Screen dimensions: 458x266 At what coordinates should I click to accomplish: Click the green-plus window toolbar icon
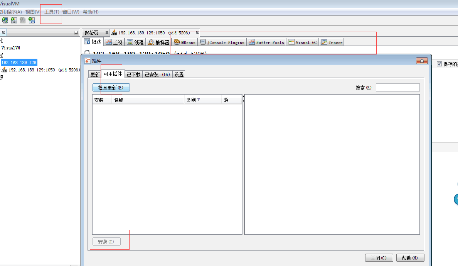32,20
